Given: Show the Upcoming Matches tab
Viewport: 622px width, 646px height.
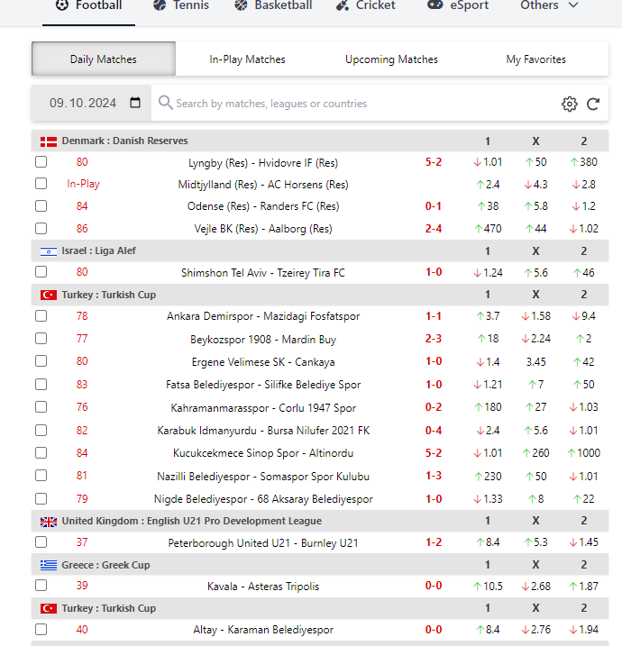Looking at the screenshot, I should (391, 59).
